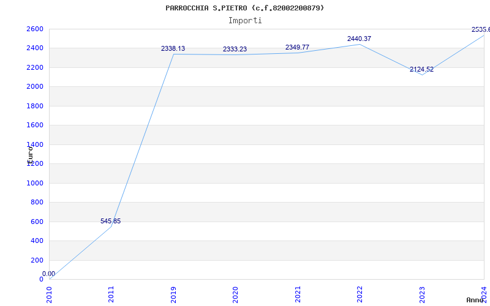Image resolution: width=490 pixels, height=306 pixels.
Task: Select the x-axis year 2021
Action: (298, 294)
